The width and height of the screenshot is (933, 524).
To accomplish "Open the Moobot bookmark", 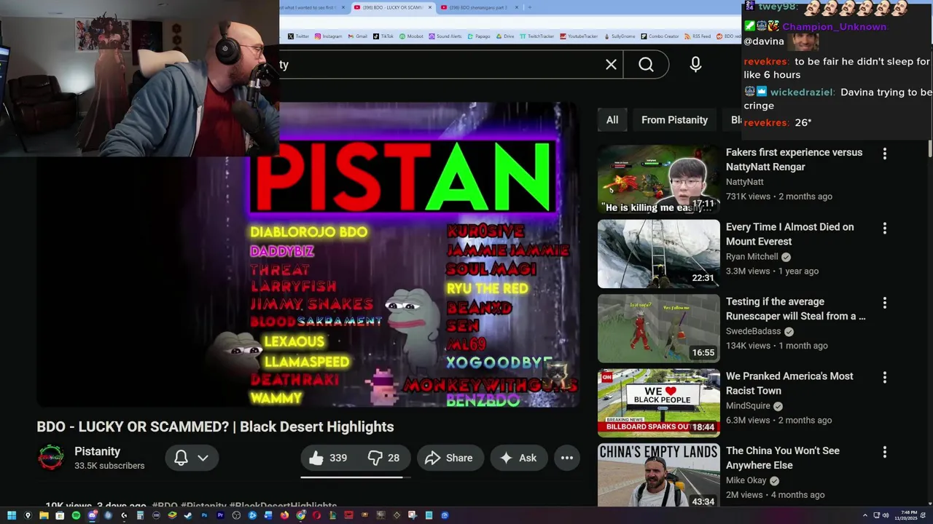I will [411, 36].
